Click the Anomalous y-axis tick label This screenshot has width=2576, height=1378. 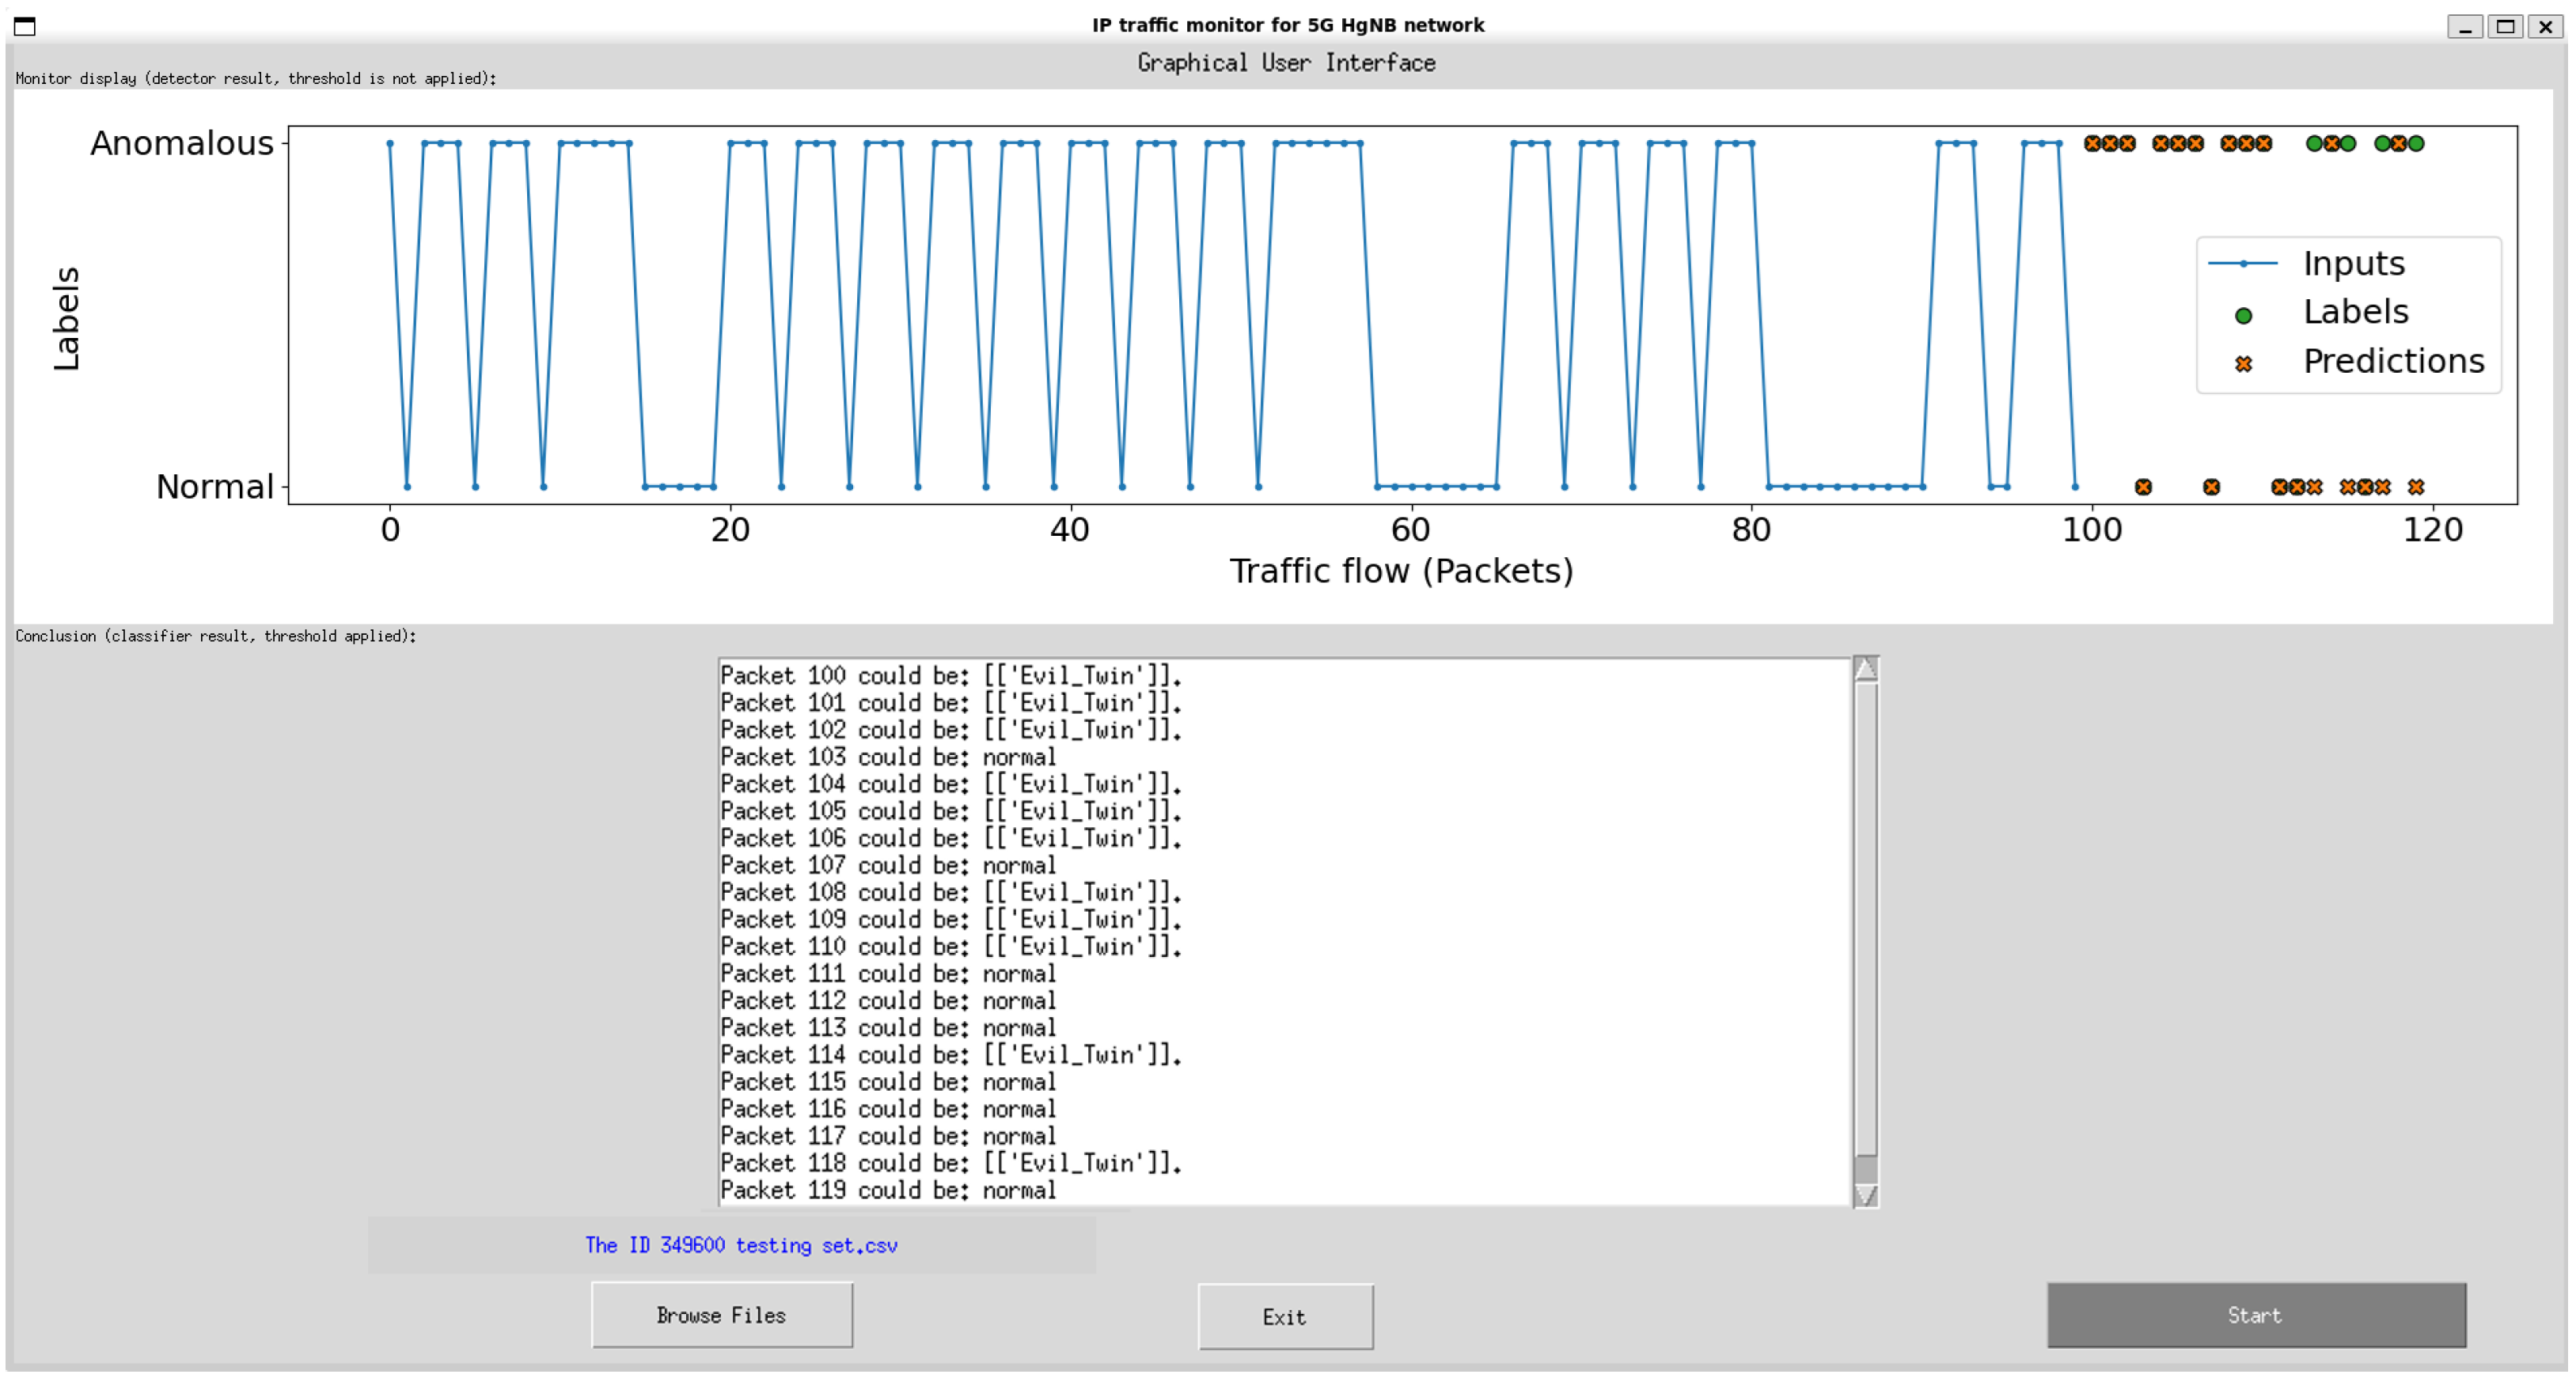[x=181, y=144]
